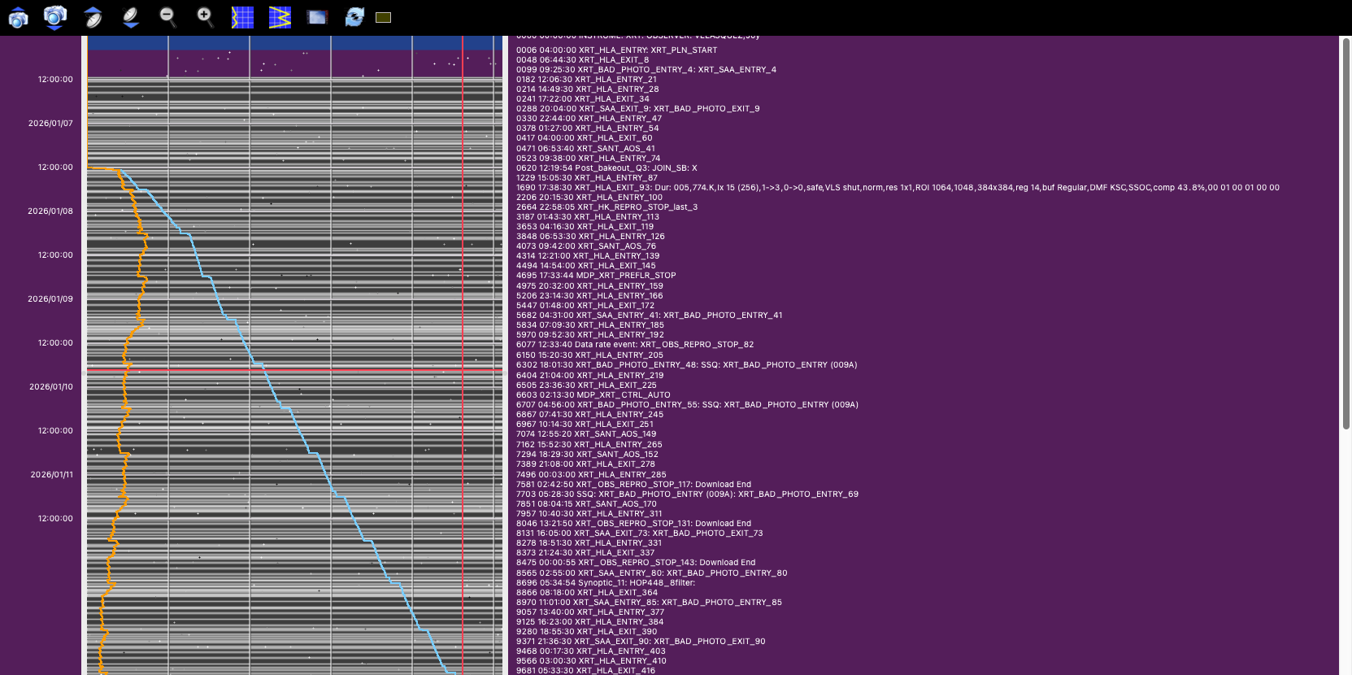Zoom in using the plus magnifier
This screenshot has height=675, width=1352.
(x=205, y=17)
